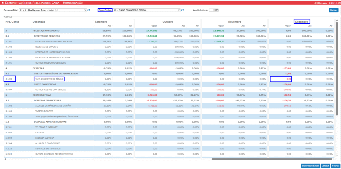Screen dimensions: 341x169
Task: Click refresh icon beside Plano Contas dropdown
Action: pyautogui.click(x=182, y=10)
